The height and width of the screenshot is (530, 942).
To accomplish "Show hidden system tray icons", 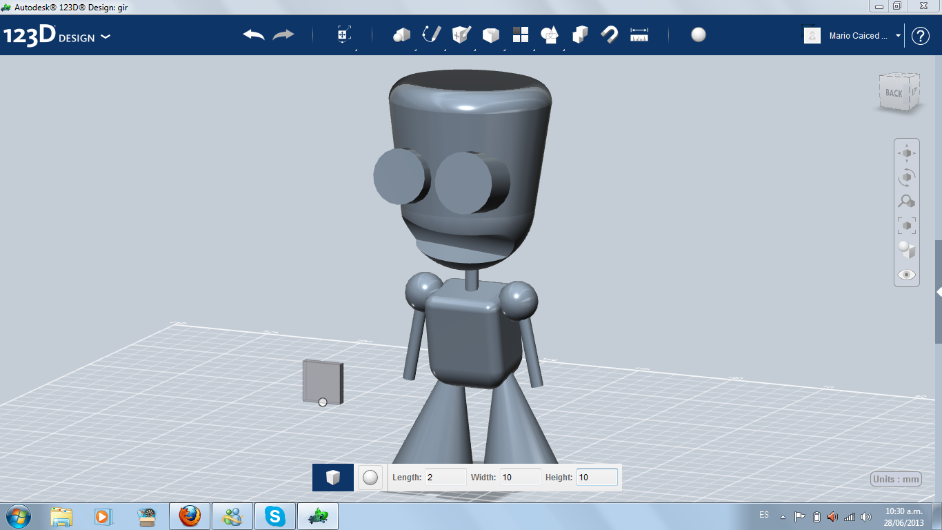I will click(x=783, y=517).
